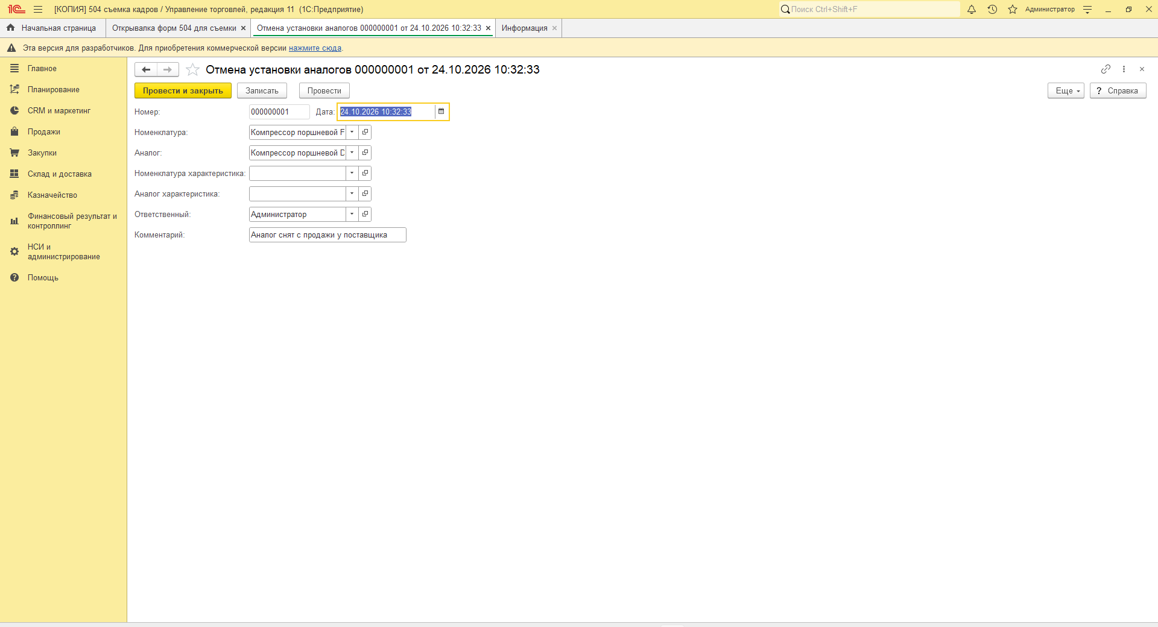This screenshot has height=627, width=1158.
Task: Open the Номенклатура item card icon
Action: pyautogui.click(x=365, y=132)
